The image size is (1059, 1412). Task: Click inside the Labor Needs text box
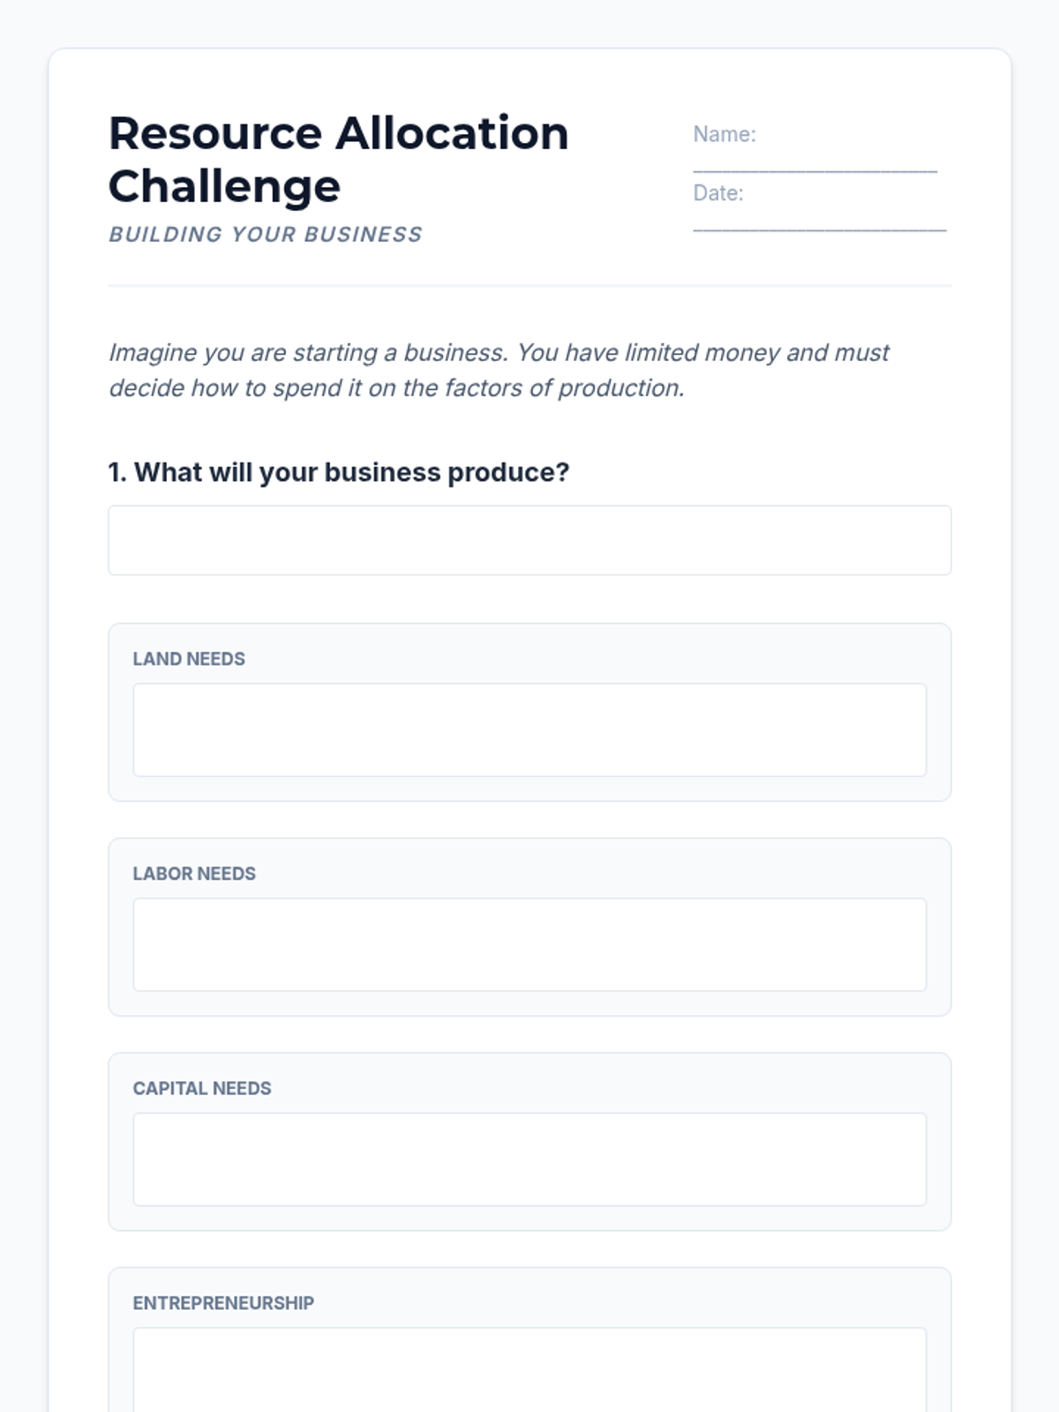tap(529, 944)
